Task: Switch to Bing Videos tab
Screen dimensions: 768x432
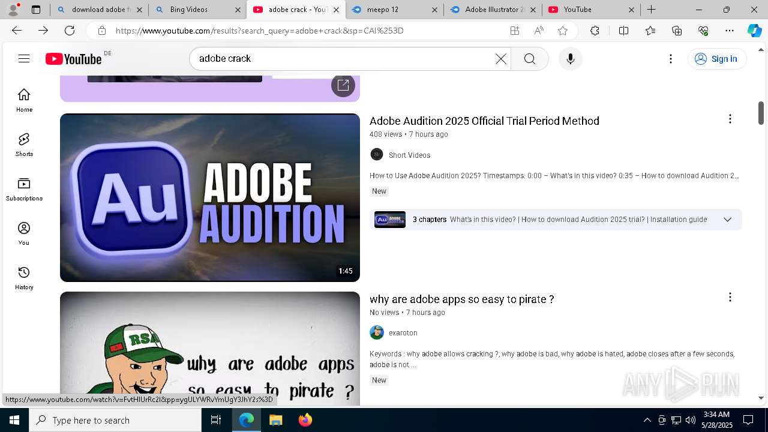Action: click(x=197, y=10)
